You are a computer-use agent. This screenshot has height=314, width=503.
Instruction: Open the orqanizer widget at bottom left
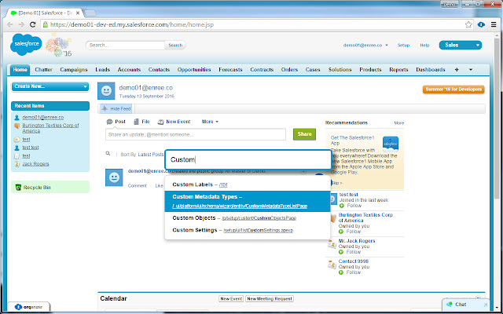pyautogui.click(x=29, y=307)
